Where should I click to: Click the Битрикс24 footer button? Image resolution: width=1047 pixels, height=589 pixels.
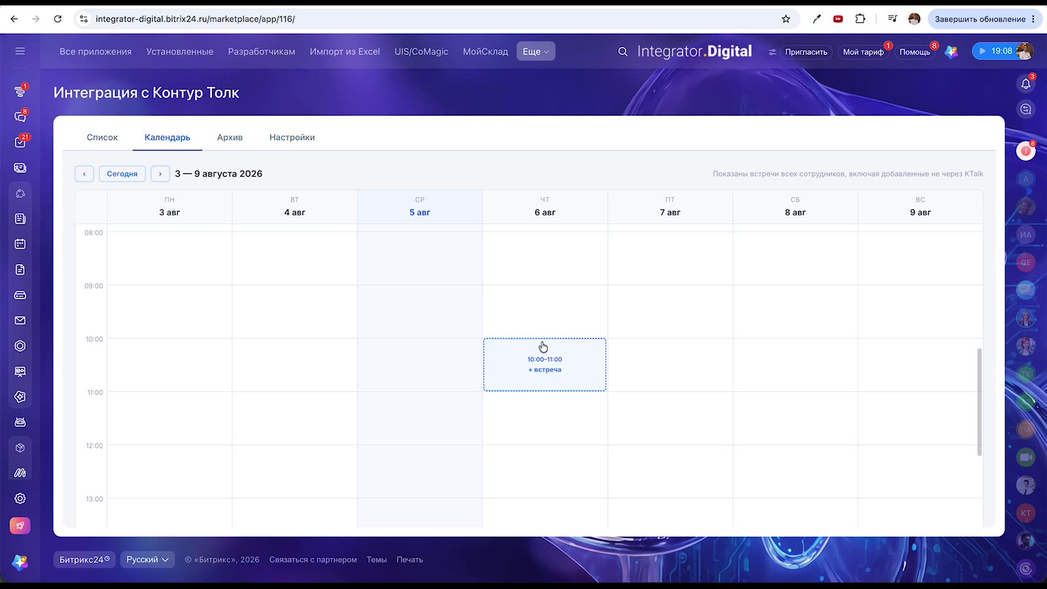click(x=84, y=560)
